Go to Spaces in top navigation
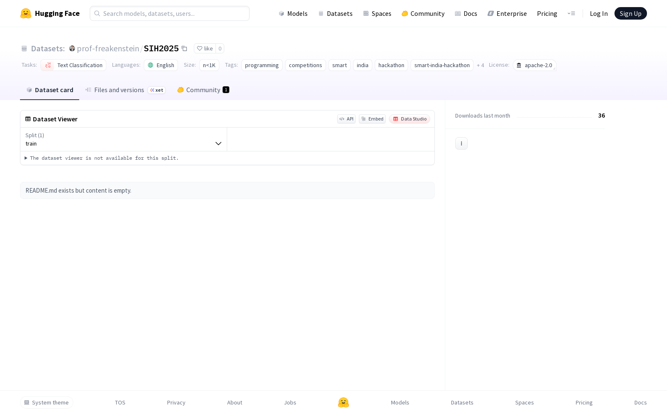Image resolution: width=667 pixels, height=417 pixels. point(377,13)
